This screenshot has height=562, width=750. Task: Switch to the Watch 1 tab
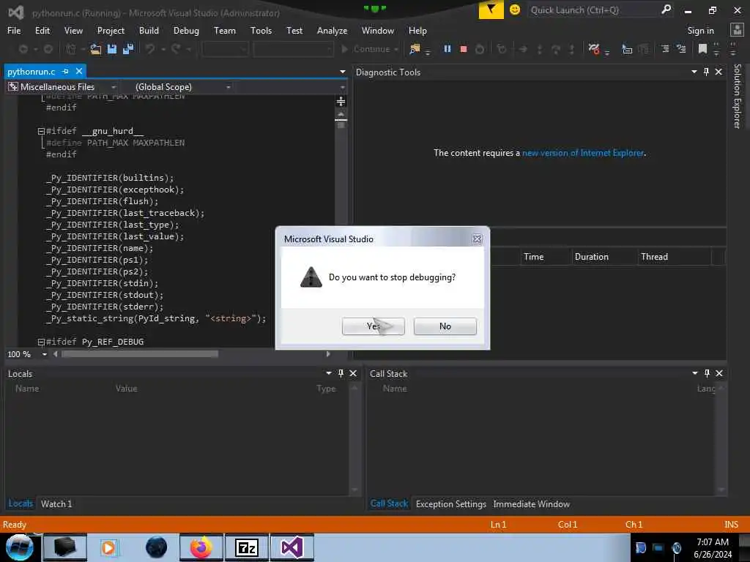56,503
